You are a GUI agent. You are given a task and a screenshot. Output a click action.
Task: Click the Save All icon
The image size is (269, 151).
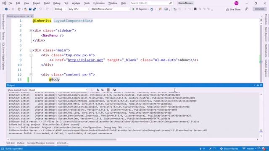[34, 9]
